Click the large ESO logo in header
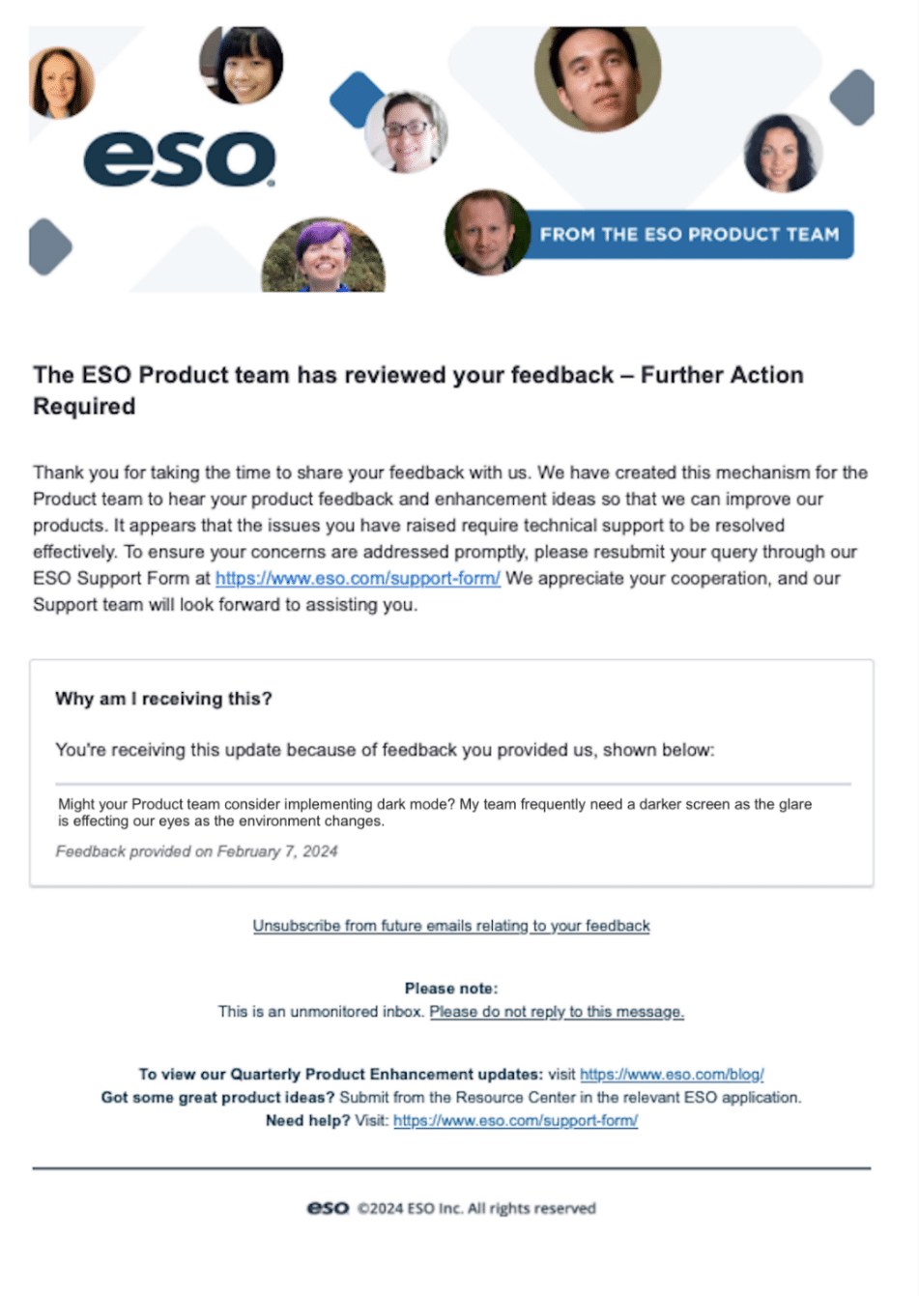This screenshot has height=1296, width=919. (180, 159)
